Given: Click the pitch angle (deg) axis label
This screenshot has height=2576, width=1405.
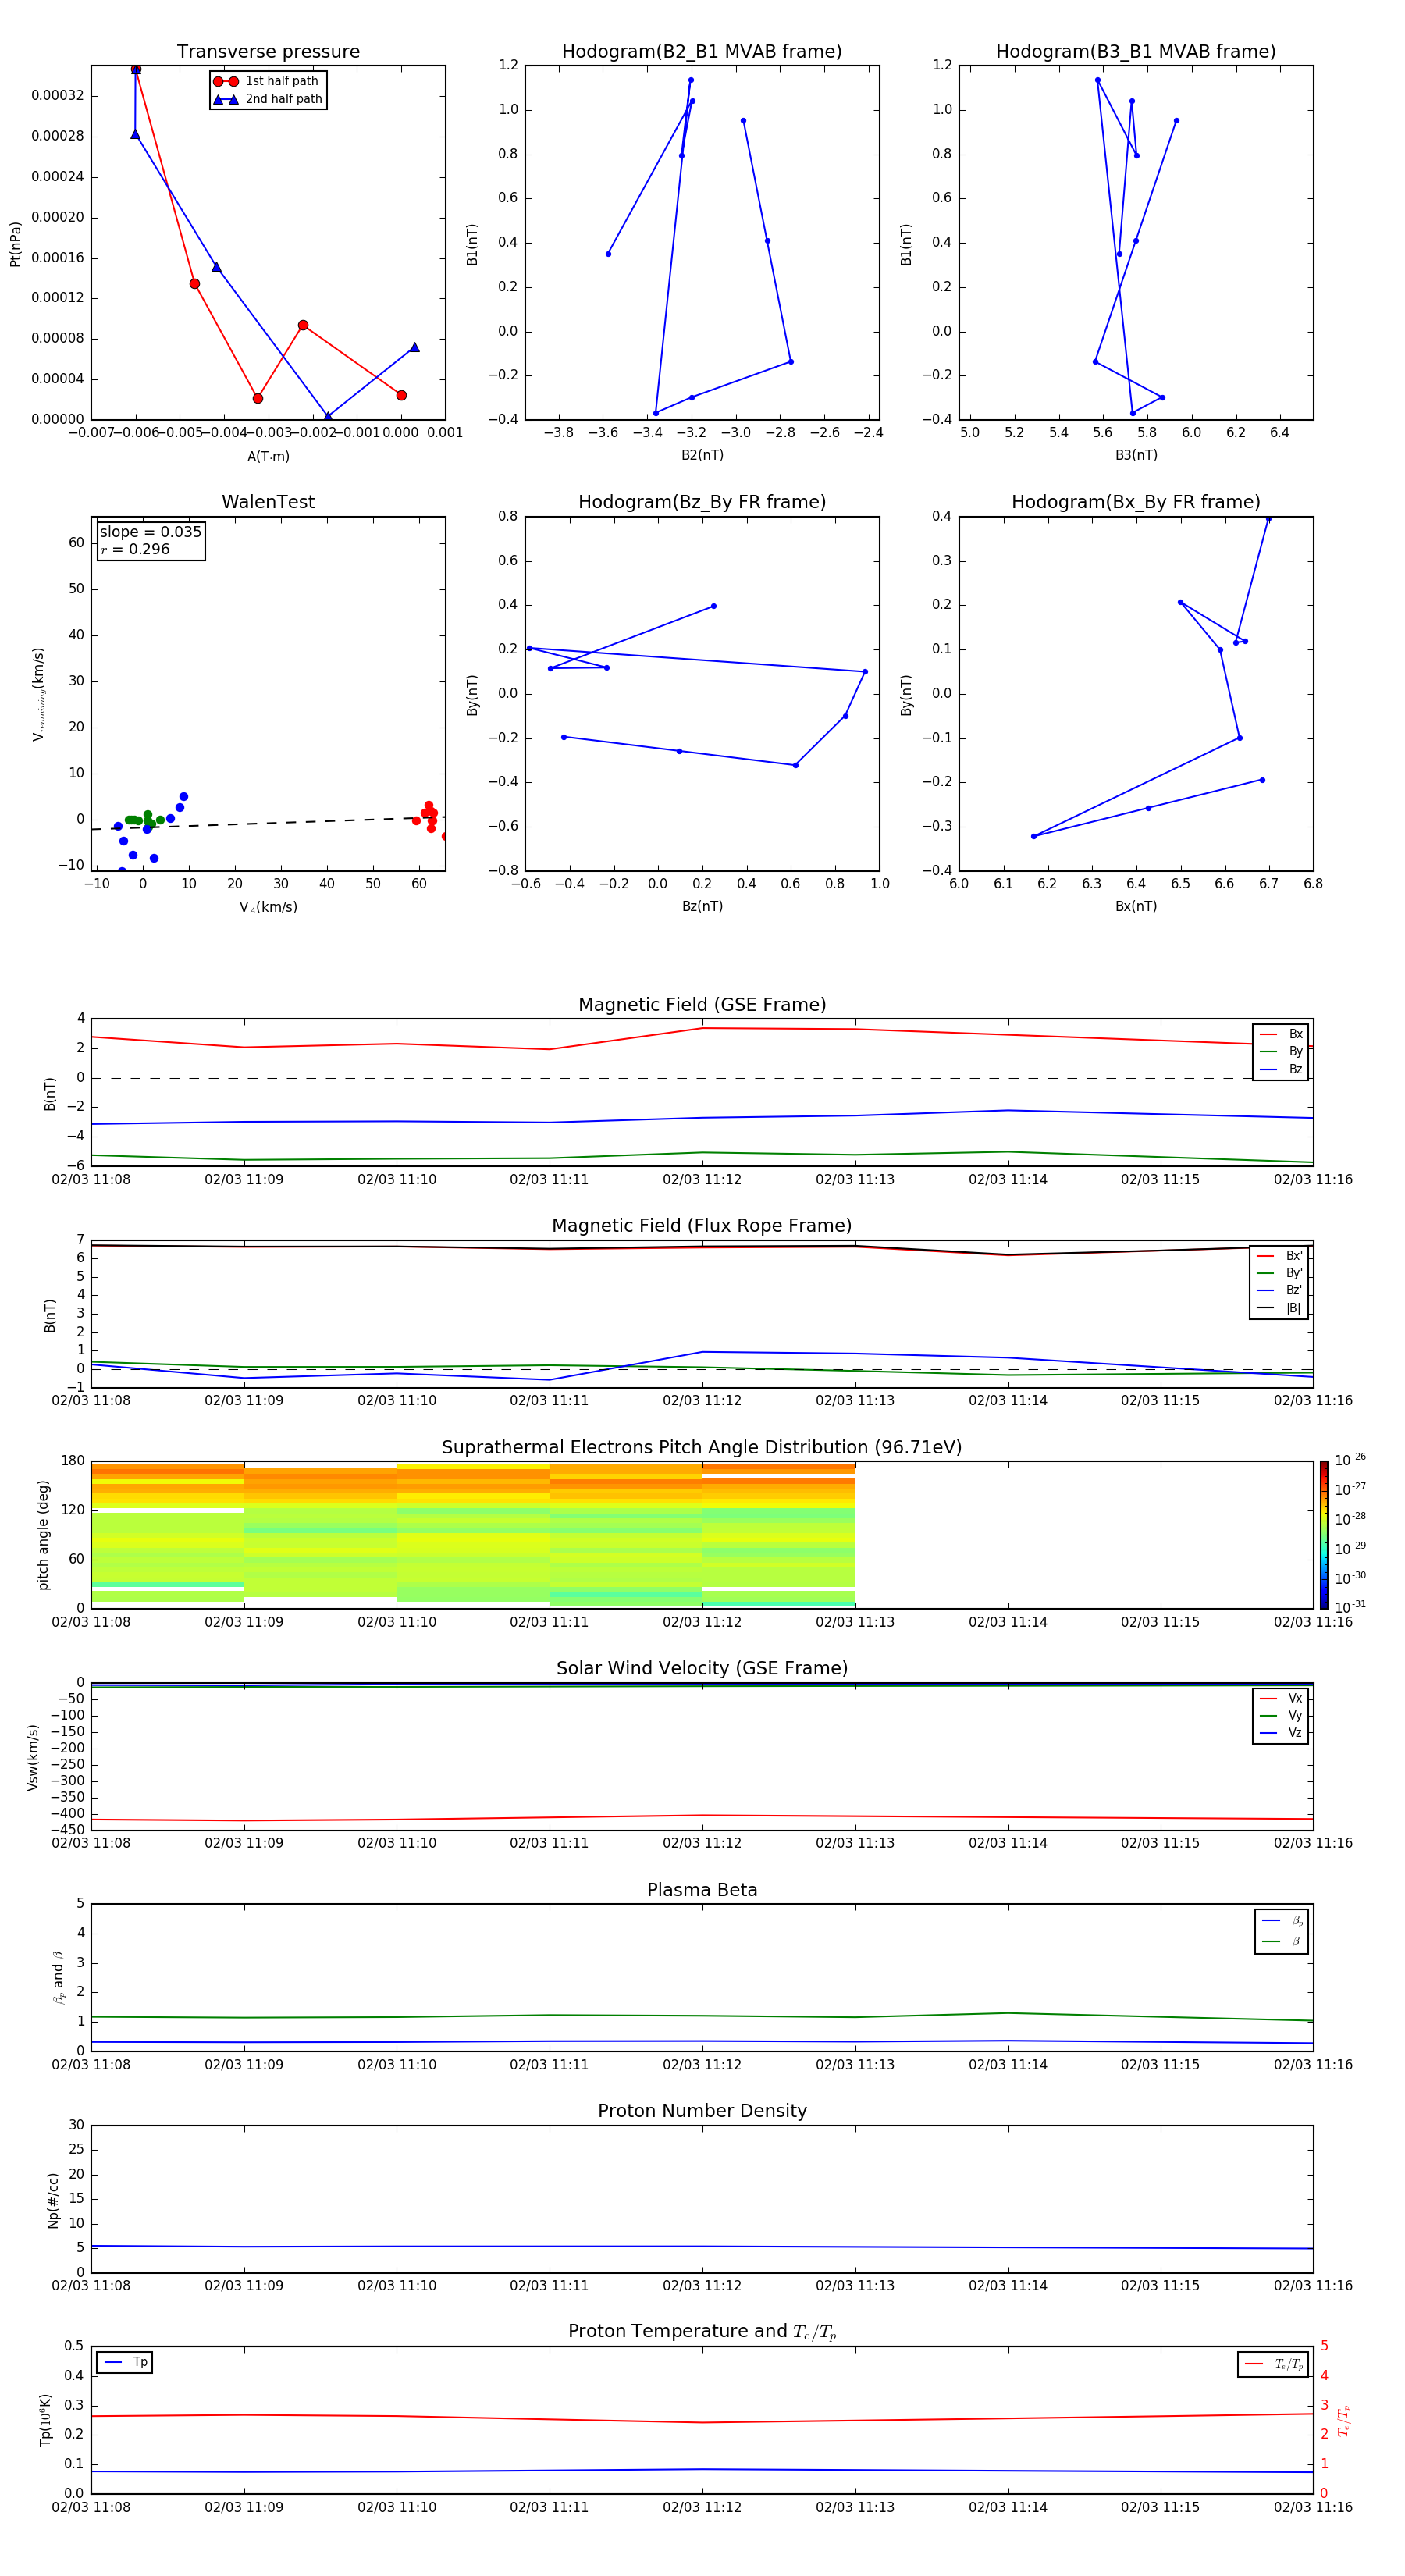Looking at the screenshot, I should pos(43,1535).
